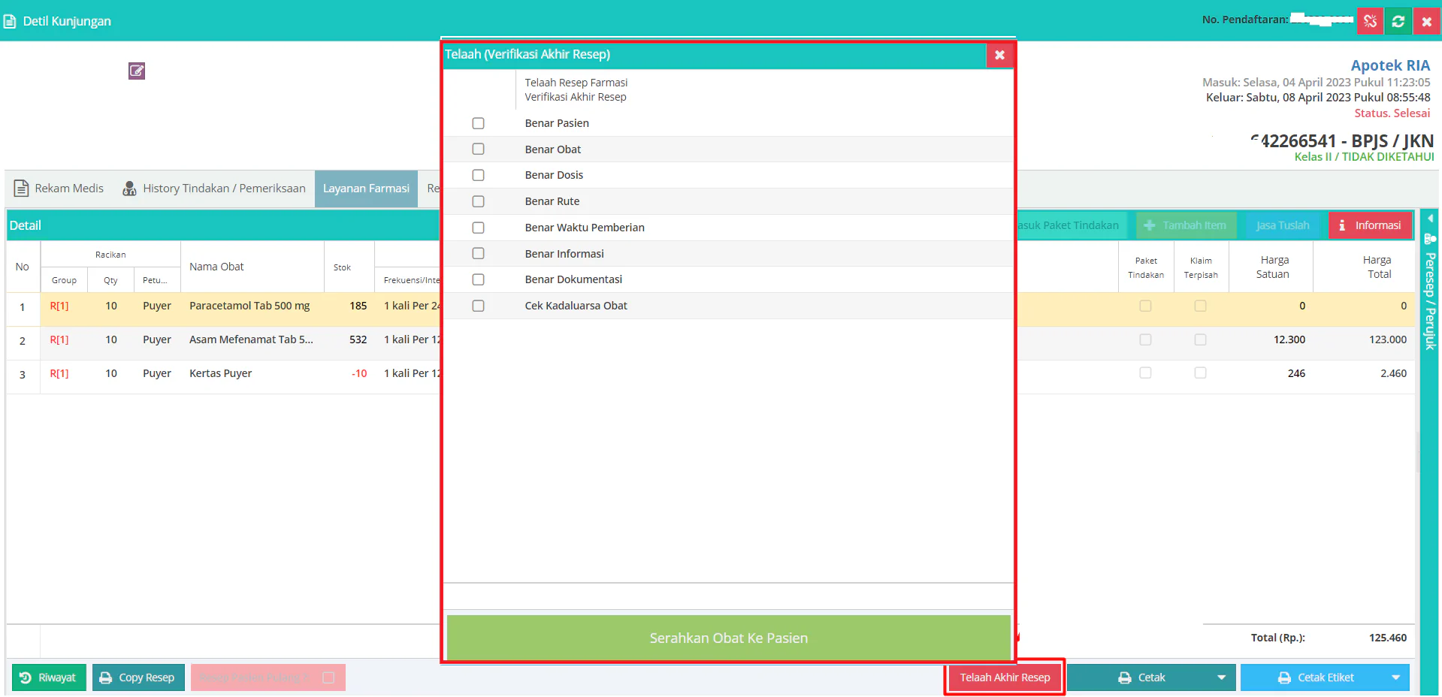The image size is (1442, 697).
Task: Click the Nama Obat column header
Action: [x=252, y=267]
